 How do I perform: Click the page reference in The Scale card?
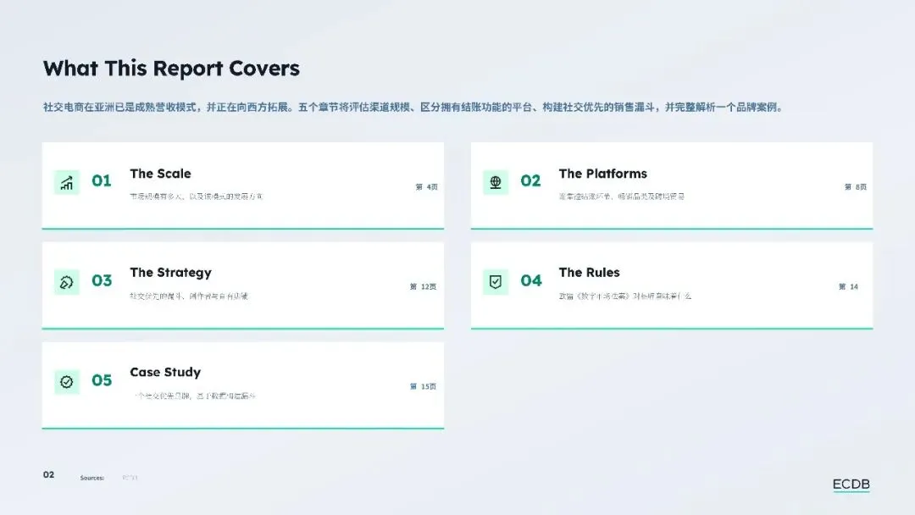426,187
